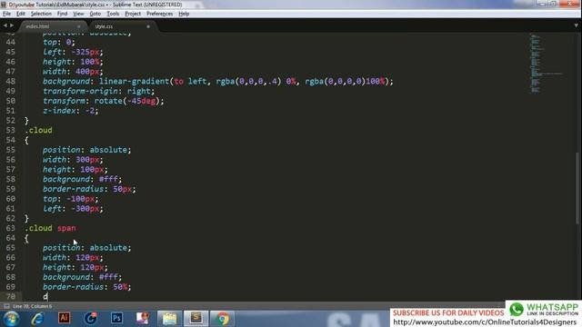Click the vertical scrollbar thumb

(x=577, y=188)
